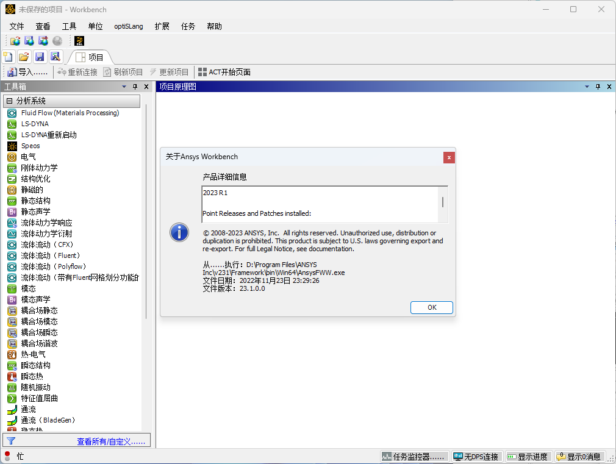
Task: Open the 文件 menu
Action: tap(16, 26)
